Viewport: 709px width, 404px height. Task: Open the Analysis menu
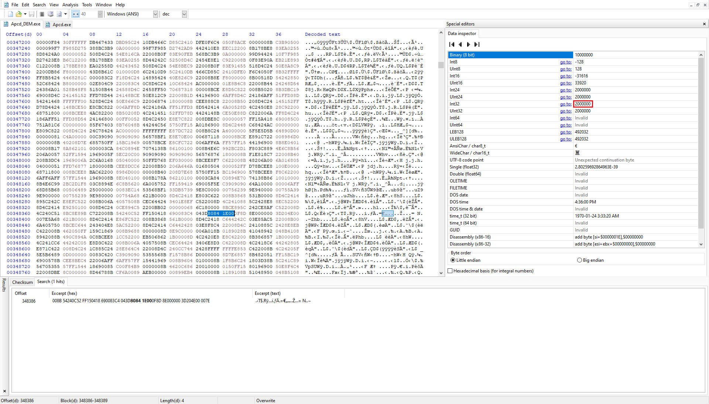tap(70, 5)
